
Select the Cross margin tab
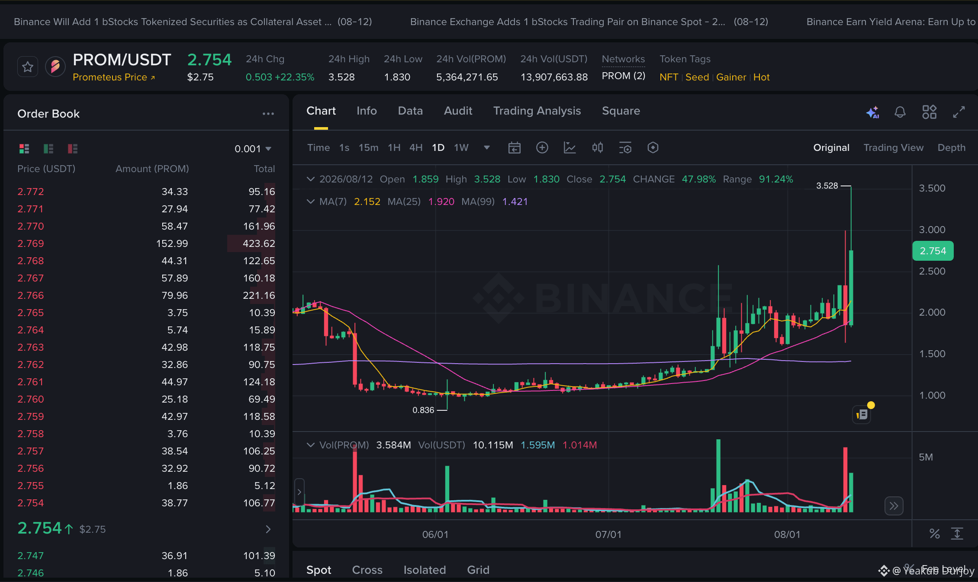(x=367, y=570)
